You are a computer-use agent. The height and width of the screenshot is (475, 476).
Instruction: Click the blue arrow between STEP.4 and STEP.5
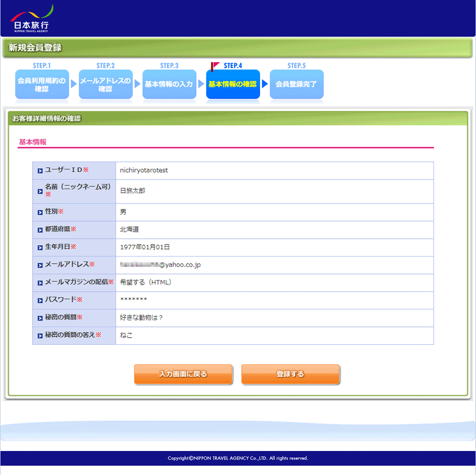(265, 84)
